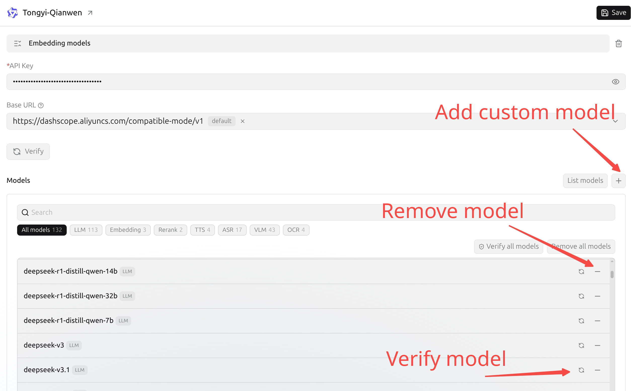The image size is (631, 391).
Task: Select the All models filter tab
Action: coord(42,230)
